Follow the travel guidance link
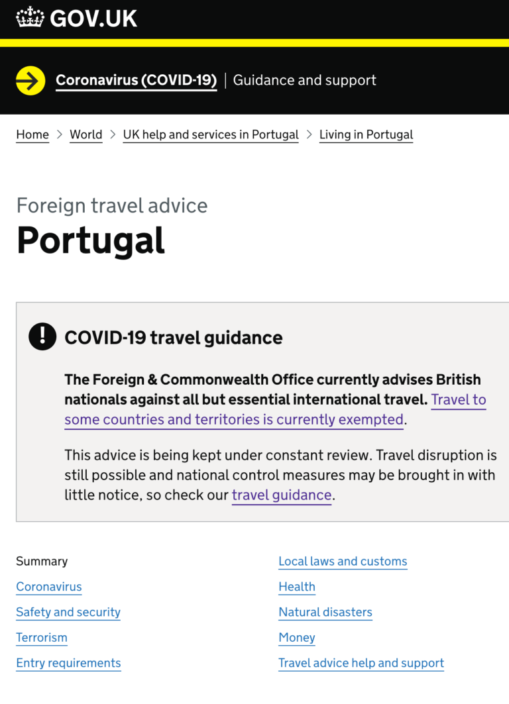 click(281, 495)
